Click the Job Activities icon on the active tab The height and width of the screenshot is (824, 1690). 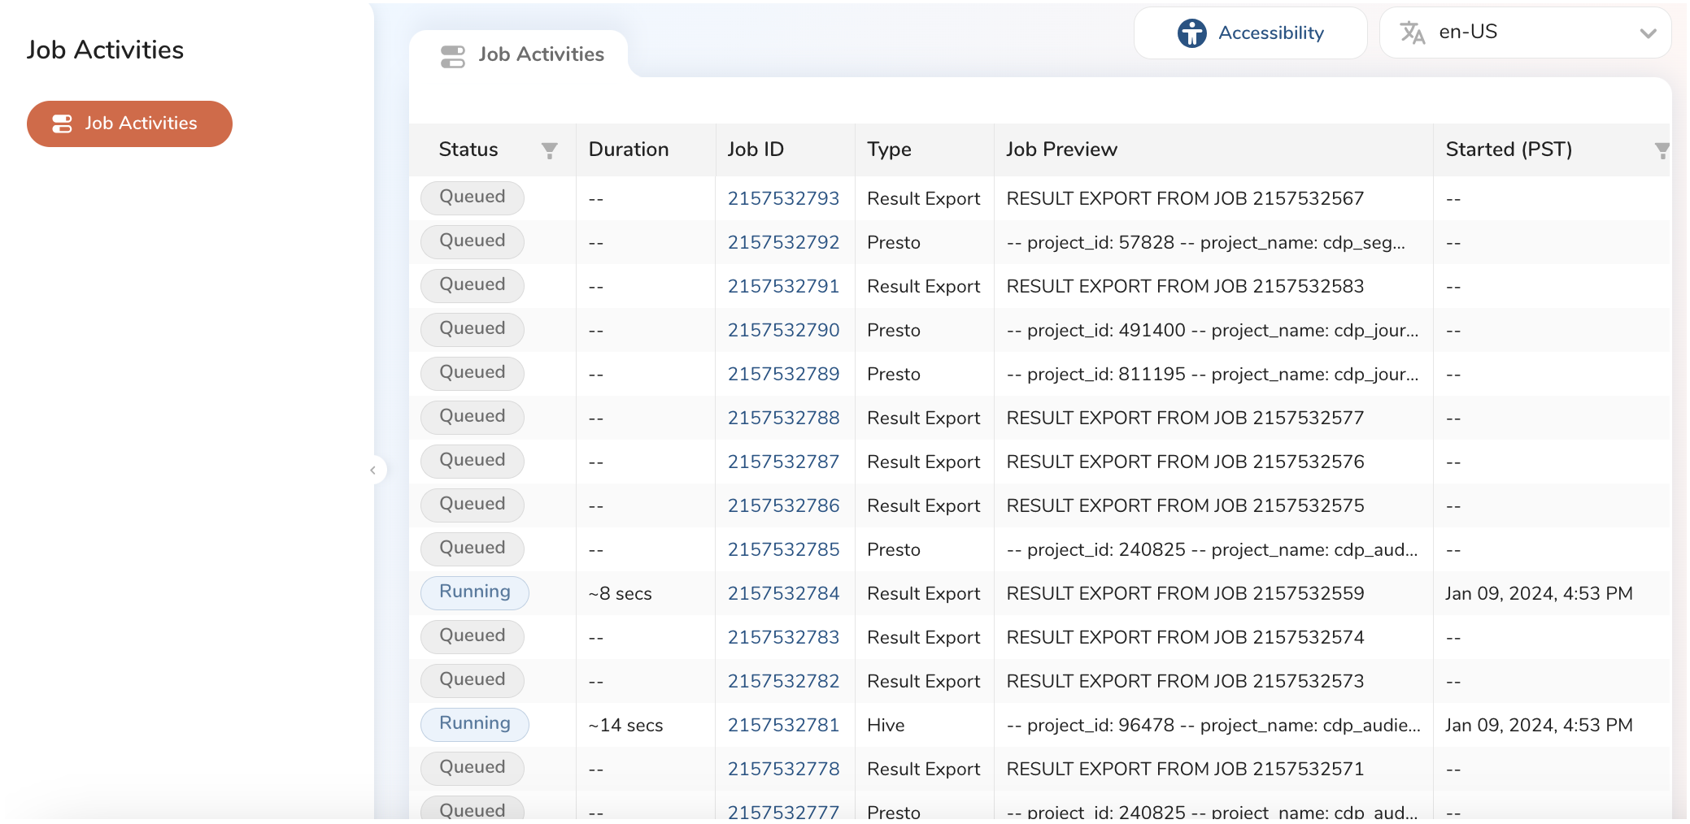452,55
